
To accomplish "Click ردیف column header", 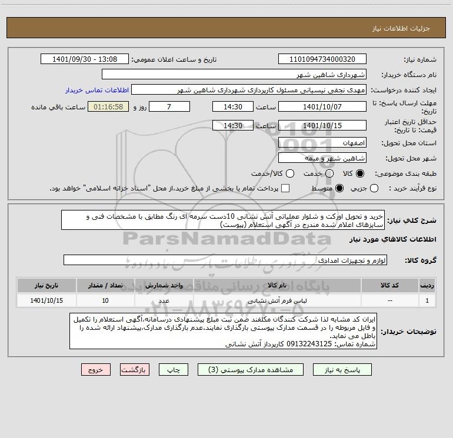I will pos(427,285).
